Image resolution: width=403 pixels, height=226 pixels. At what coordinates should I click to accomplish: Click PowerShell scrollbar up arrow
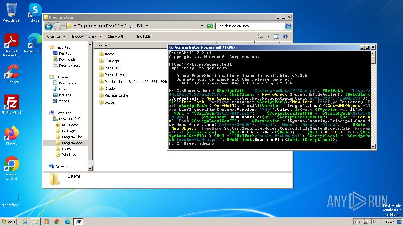[x=373, y=53]
